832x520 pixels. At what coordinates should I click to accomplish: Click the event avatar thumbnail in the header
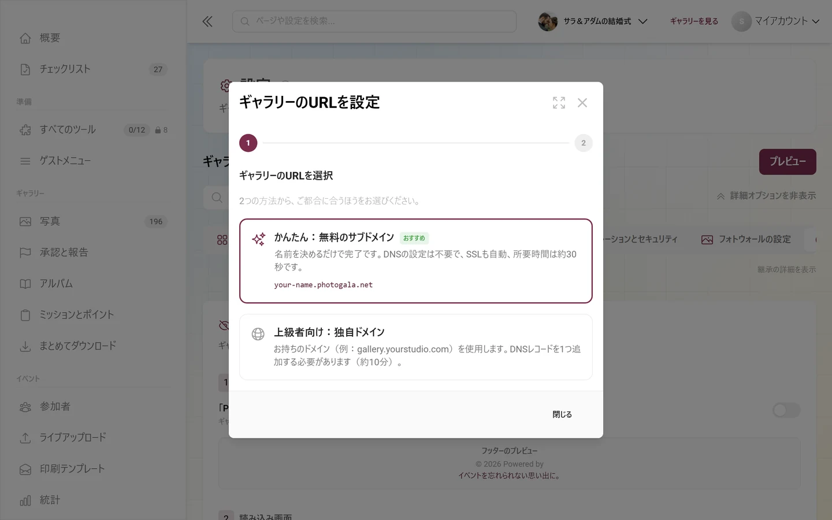[548, 21]
